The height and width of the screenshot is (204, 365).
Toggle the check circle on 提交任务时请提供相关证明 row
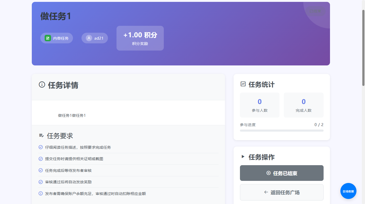[x=41, y=159]
